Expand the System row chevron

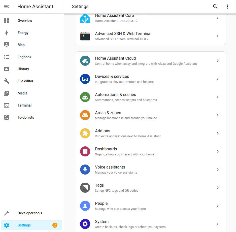[x=218, y=224]
